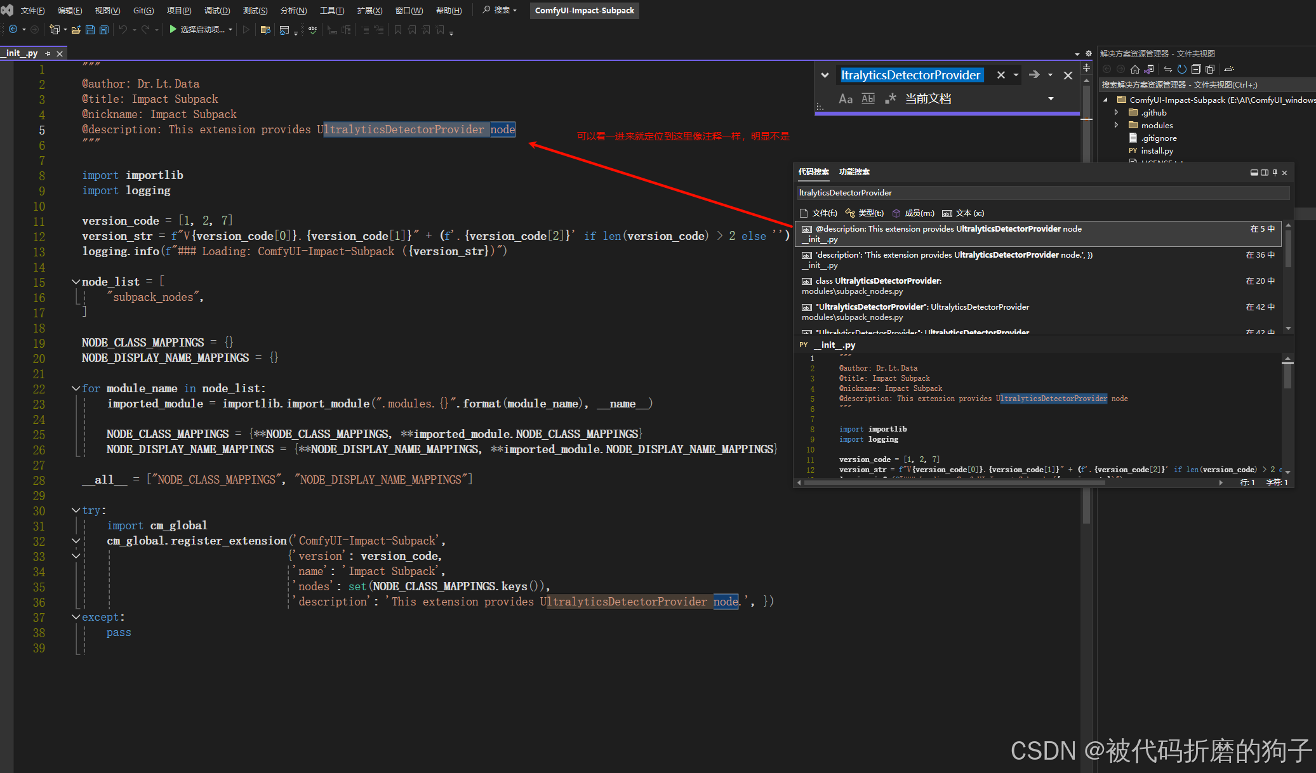
Task: Click the code search horizontal scrollbar
Action: tap(952, 483)
